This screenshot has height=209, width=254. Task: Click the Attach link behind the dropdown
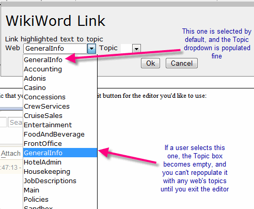click(11, 153)
